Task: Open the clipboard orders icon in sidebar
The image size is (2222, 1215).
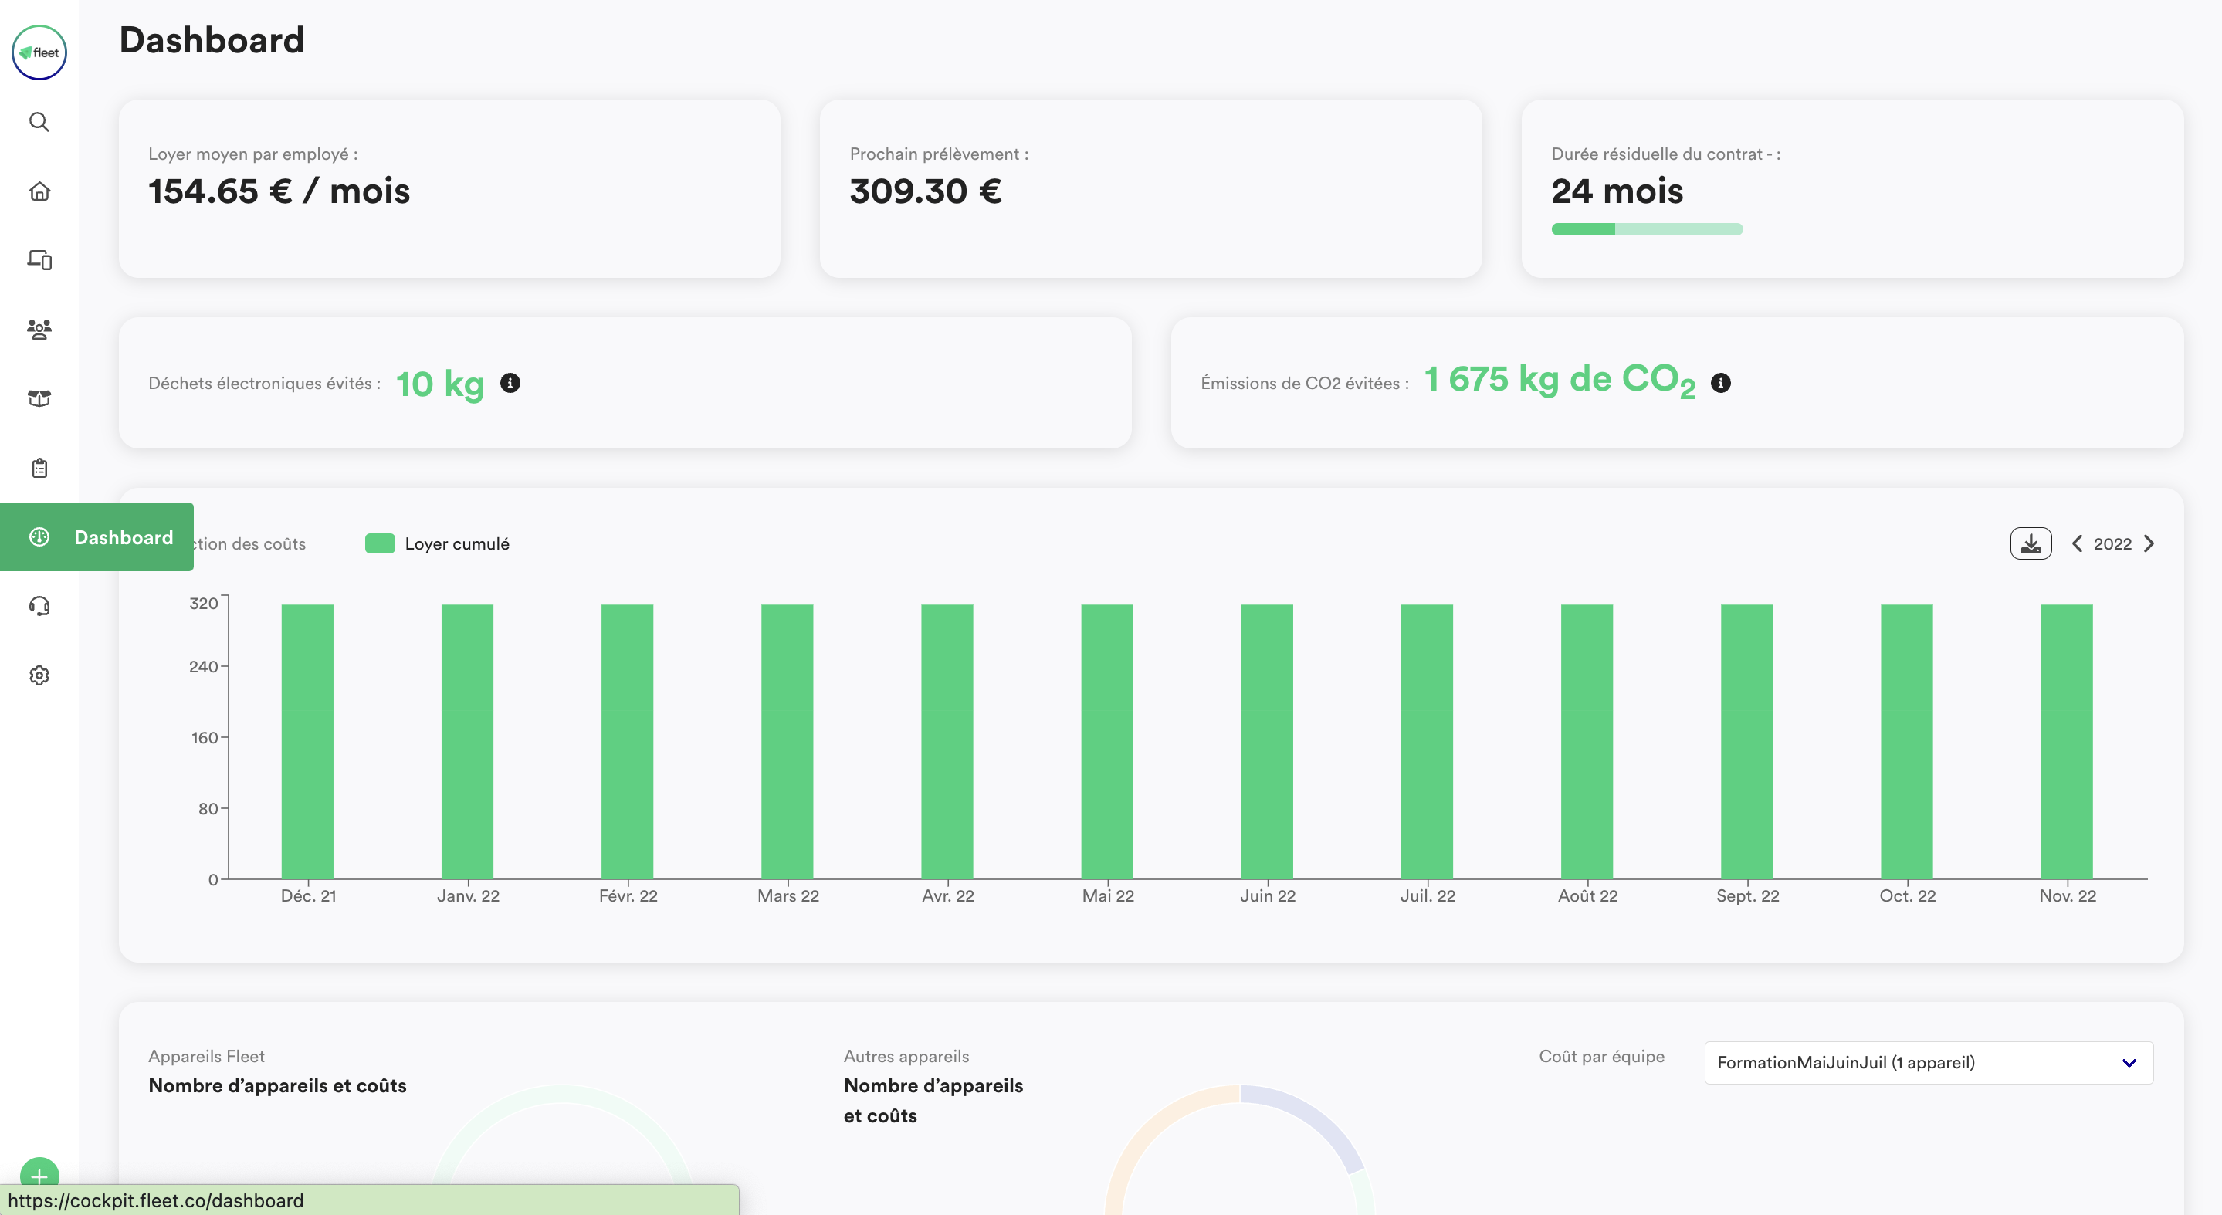Action: [39, 467]
